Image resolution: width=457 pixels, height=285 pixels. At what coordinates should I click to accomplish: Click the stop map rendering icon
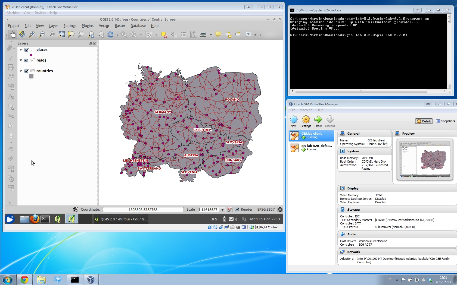tap(230, 210)
